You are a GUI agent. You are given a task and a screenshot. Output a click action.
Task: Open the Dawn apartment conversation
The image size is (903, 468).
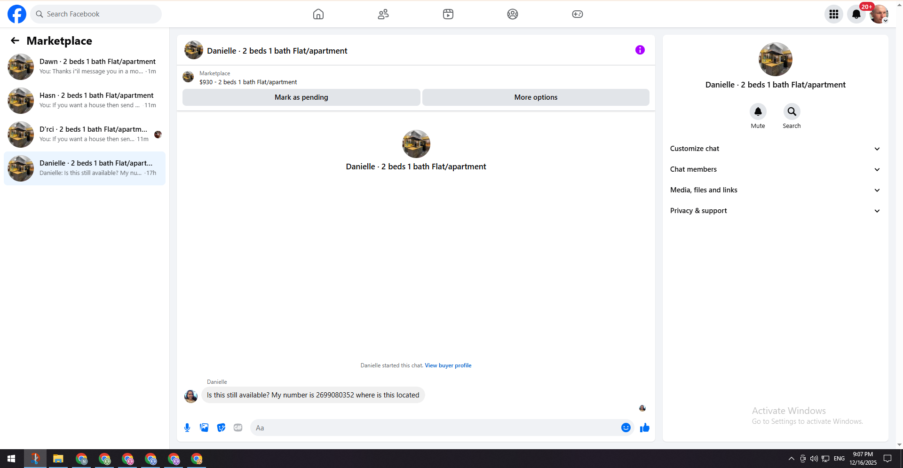coord(85,67)
